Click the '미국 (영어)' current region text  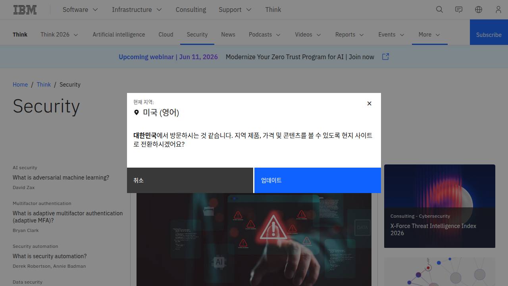[161, 112]
